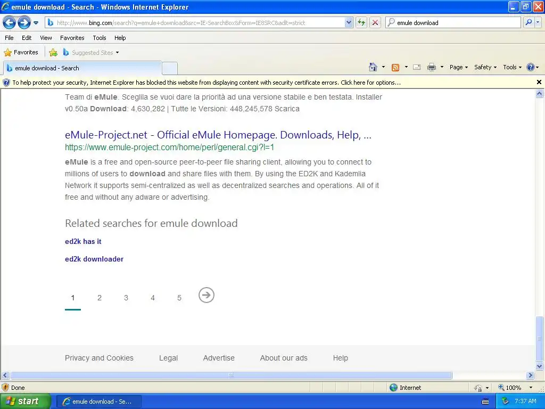Open the recent pages dropdown beside Forward
Screen dimensions: 545x409
[36, 23]
